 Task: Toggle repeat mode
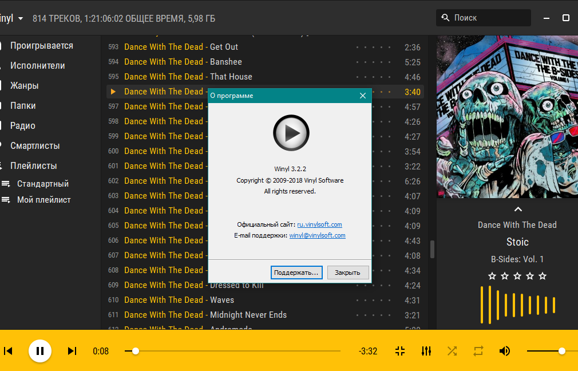pos(478,351)
